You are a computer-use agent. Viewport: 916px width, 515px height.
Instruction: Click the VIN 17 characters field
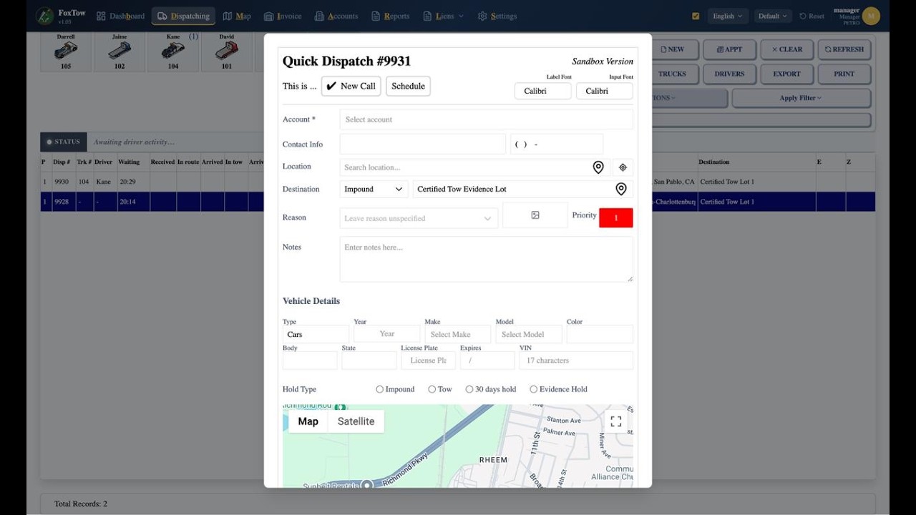point(576,360)
